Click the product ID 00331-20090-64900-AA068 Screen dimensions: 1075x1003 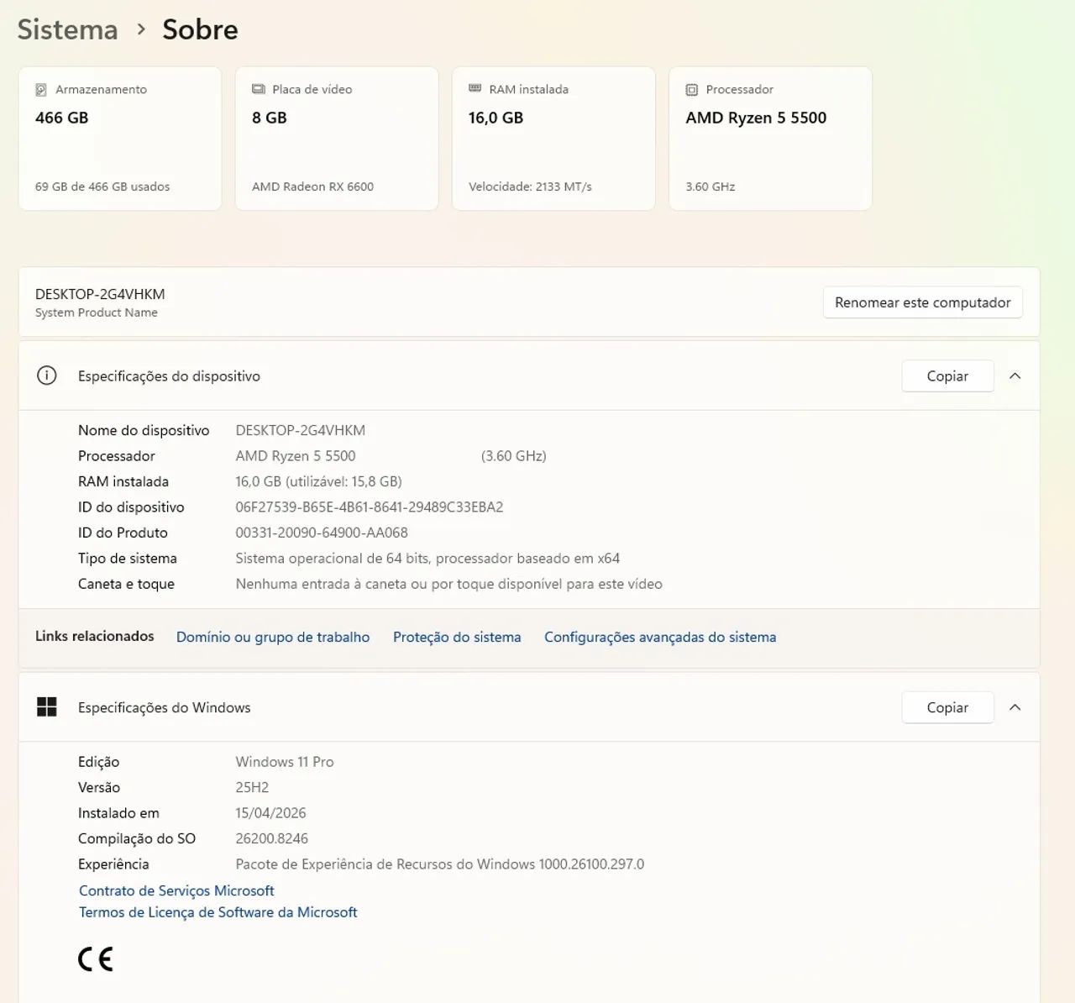(x=322, y=533)
